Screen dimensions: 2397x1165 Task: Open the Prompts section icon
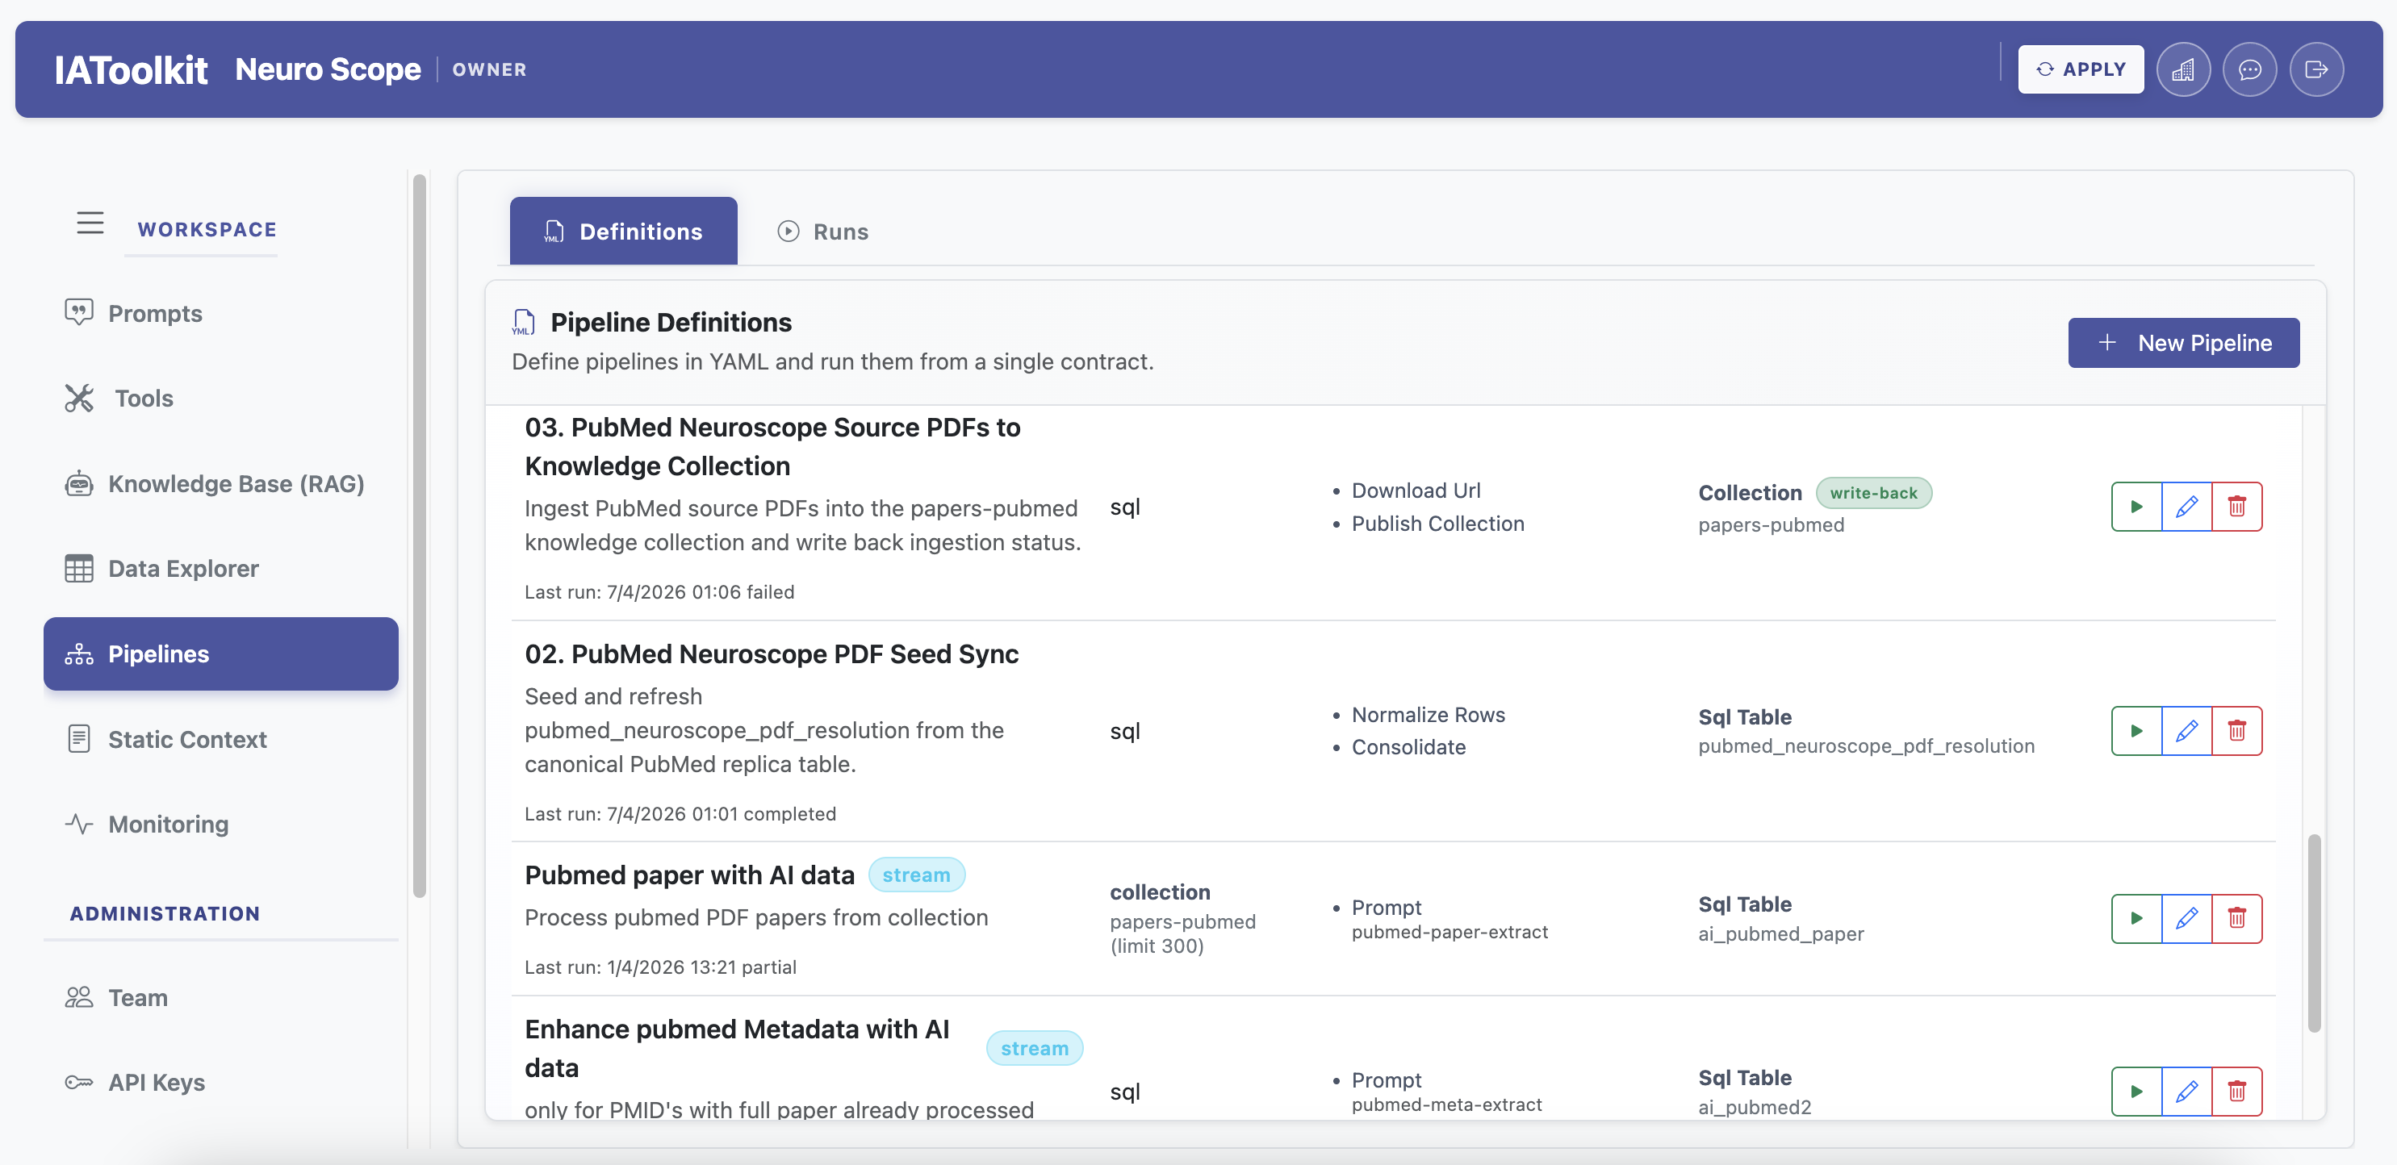pyautogui.click(x=80, y=313)
